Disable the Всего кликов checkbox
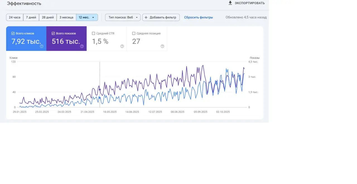The image size is (357, 184). pyautogui.click(x=13, y=33)
